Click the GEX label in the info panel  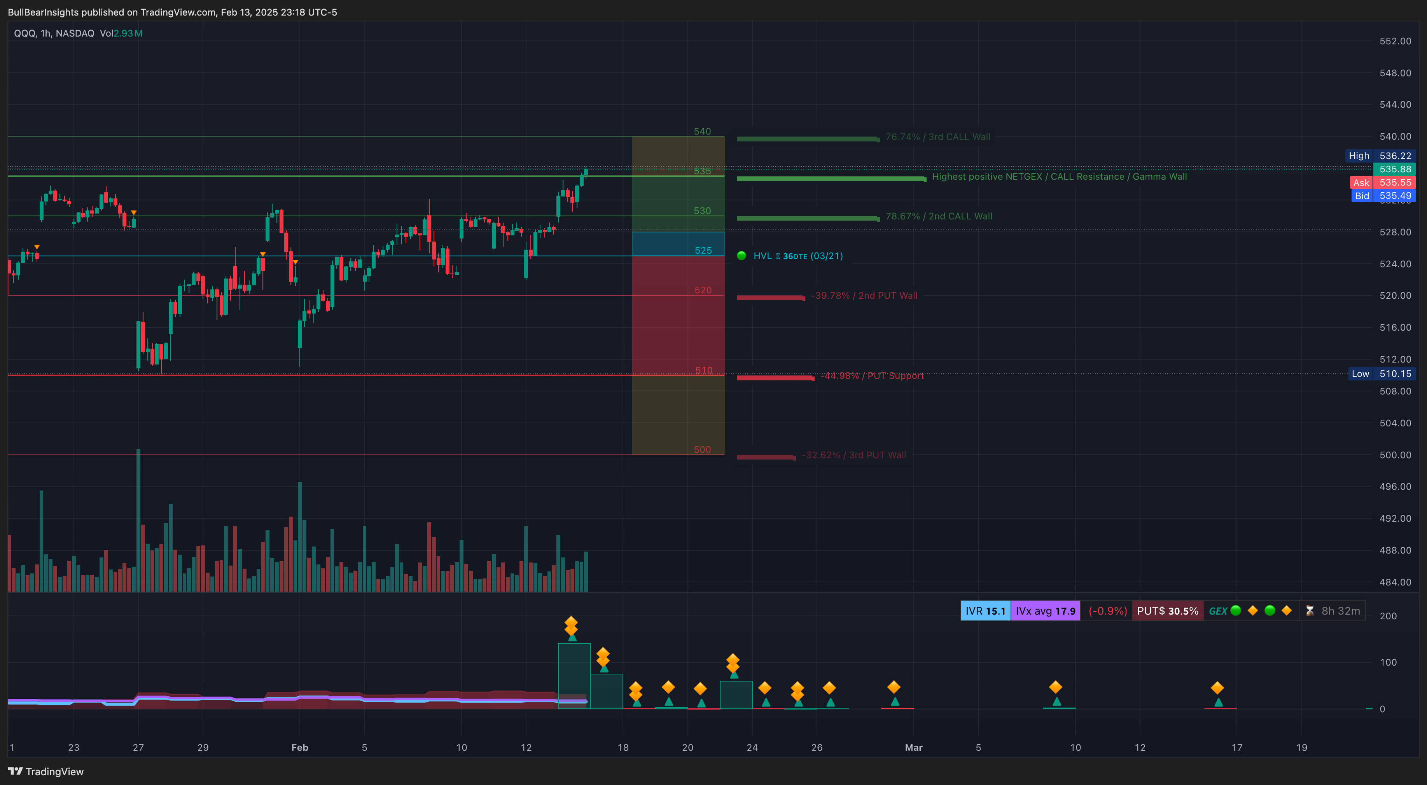point(1217,611)
